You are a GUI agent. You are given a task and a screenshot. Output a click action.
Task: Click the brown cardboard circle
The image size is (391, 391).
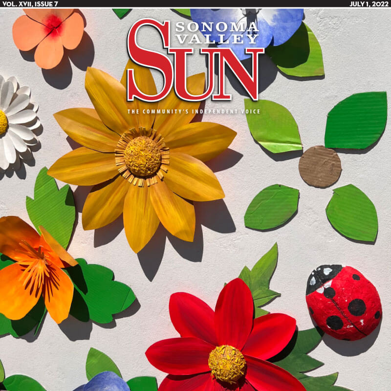[320, 167]
